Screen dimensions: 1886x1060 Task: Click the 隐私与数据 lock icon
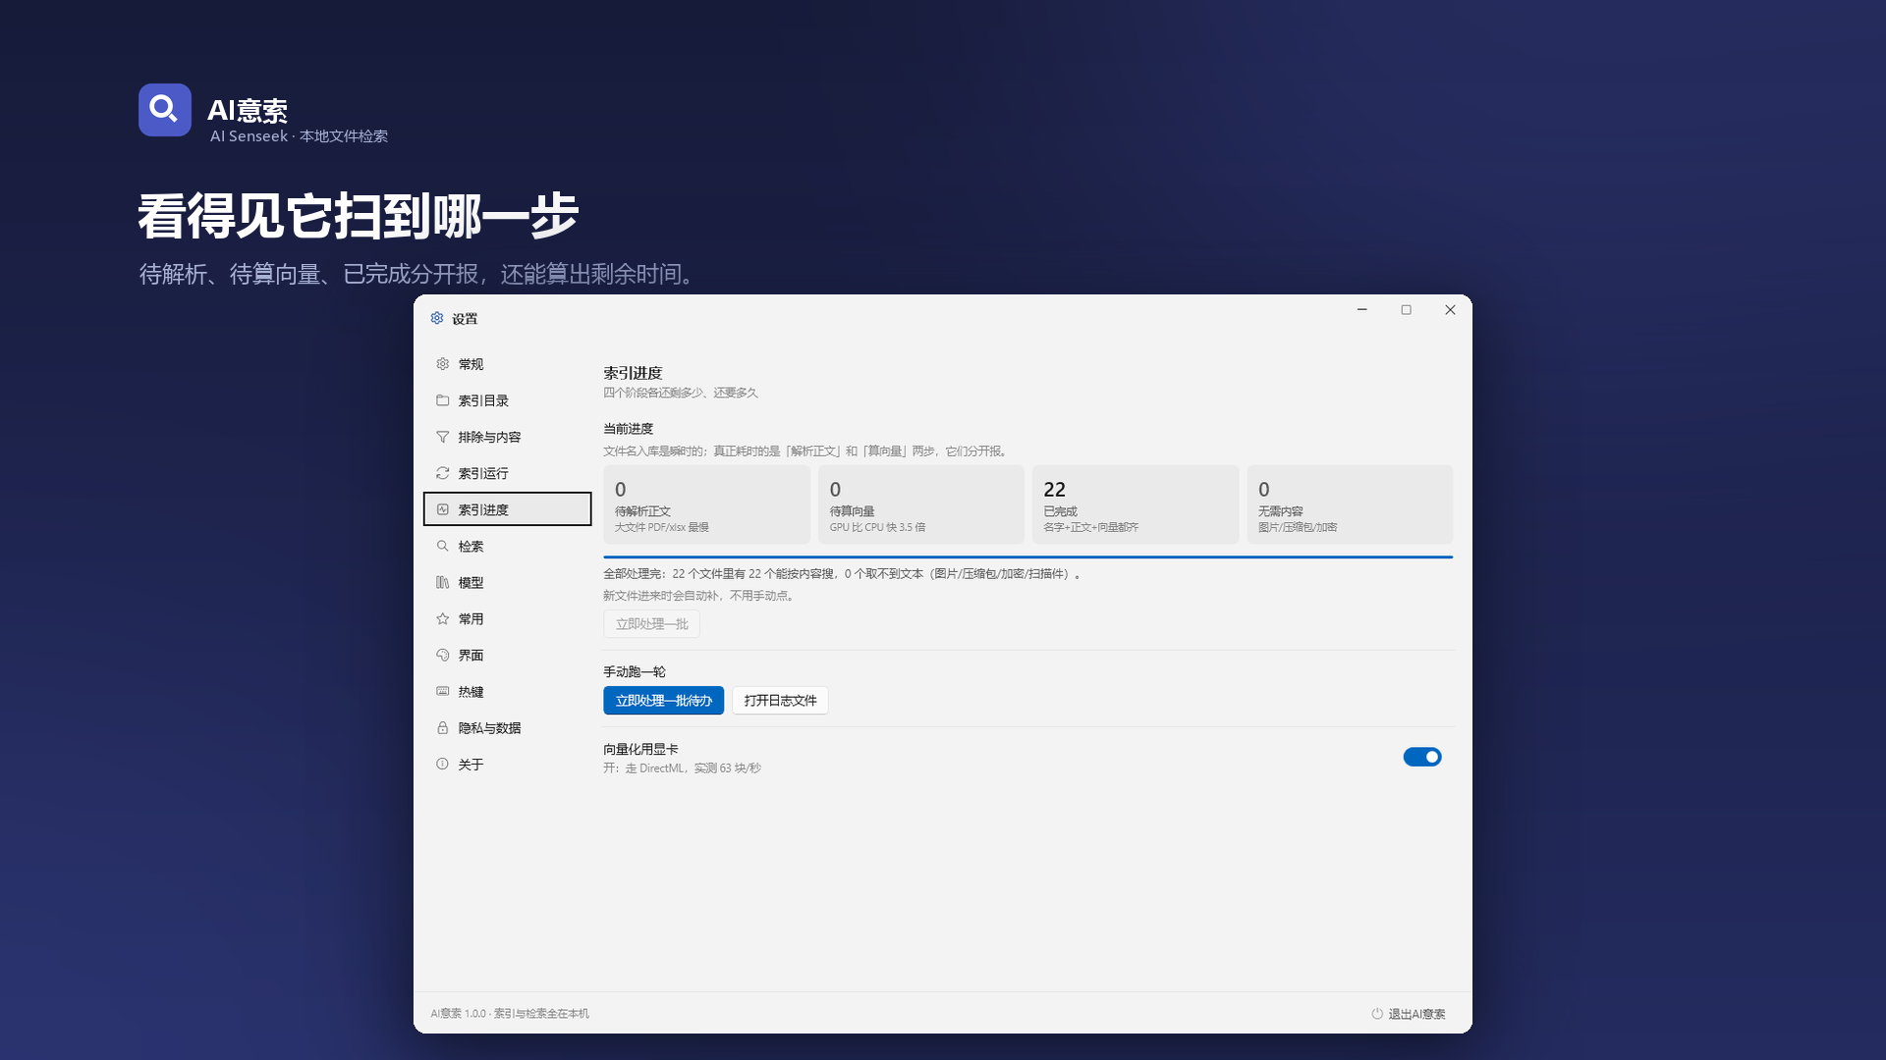click(442, 727)
